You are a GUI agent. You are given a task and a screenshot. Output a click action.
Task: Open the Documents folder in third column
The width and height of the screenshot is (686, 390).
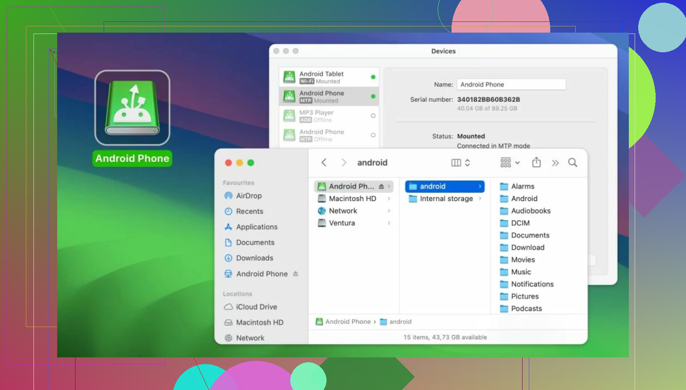525,235
